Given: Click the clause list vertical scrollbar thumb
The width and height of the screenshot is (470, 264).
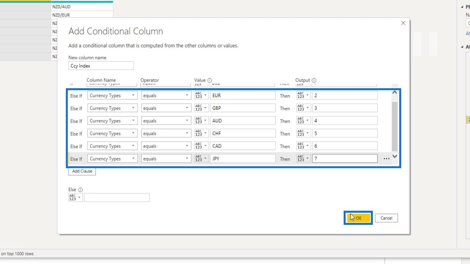Looking at the screenshot, I should (395, 127).
